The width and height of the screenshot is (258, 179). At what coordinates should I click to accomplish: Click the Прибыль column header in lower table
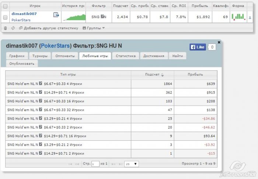(x=195, y=74)
